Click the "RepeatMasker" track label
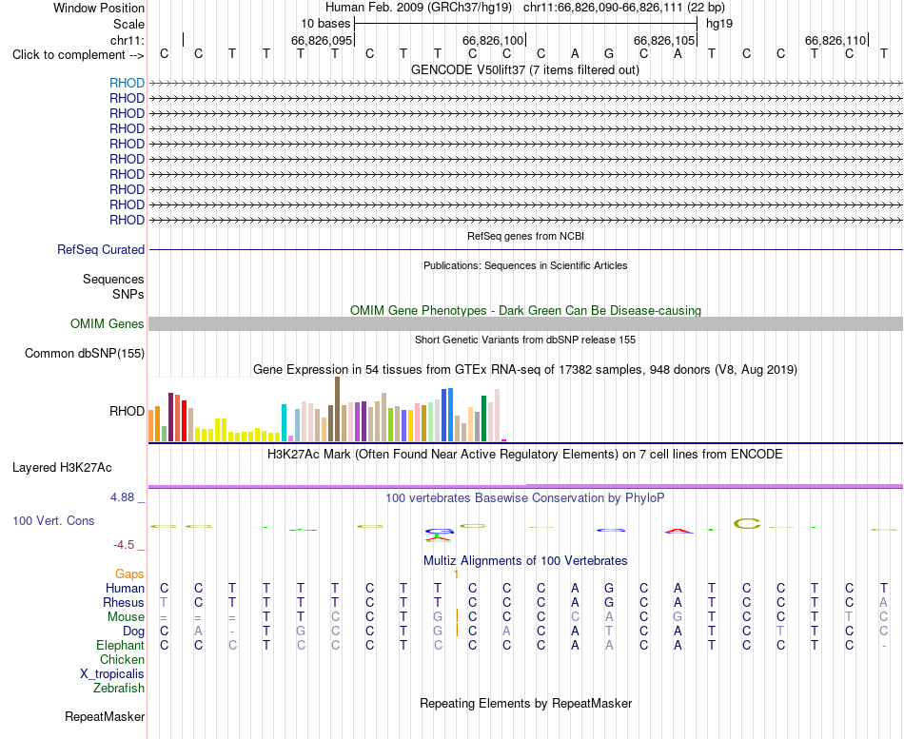 pos(105,716)
